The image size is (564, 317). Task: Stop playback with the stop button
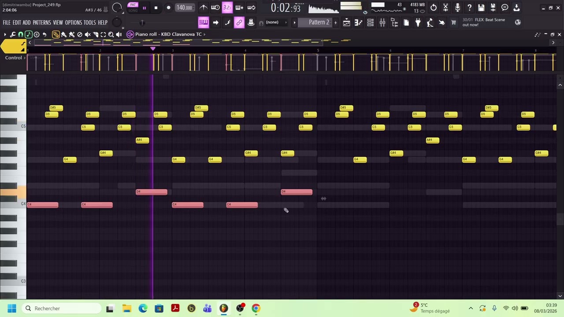coord(156,8)
